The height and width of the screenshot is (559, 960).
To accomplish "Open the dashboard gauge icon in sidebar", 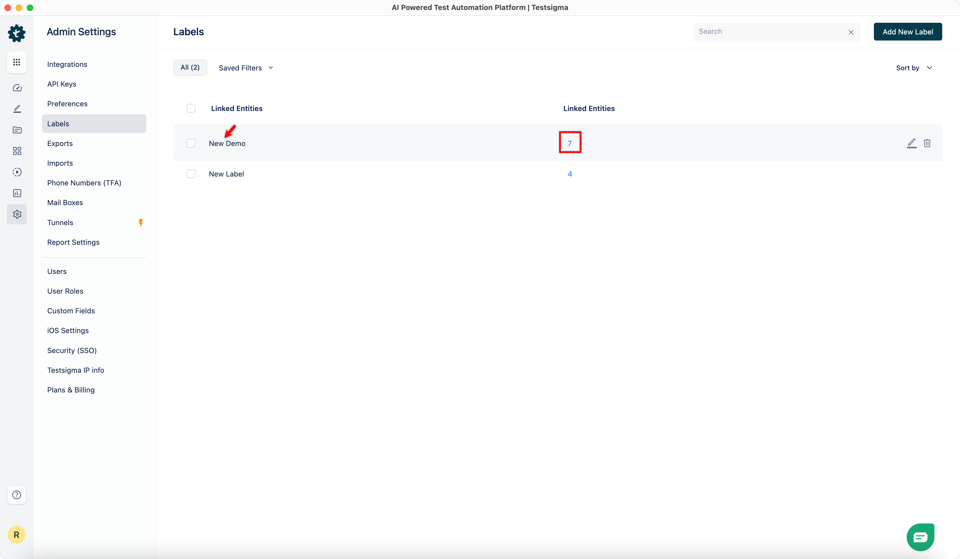I will tap(17, 88).
